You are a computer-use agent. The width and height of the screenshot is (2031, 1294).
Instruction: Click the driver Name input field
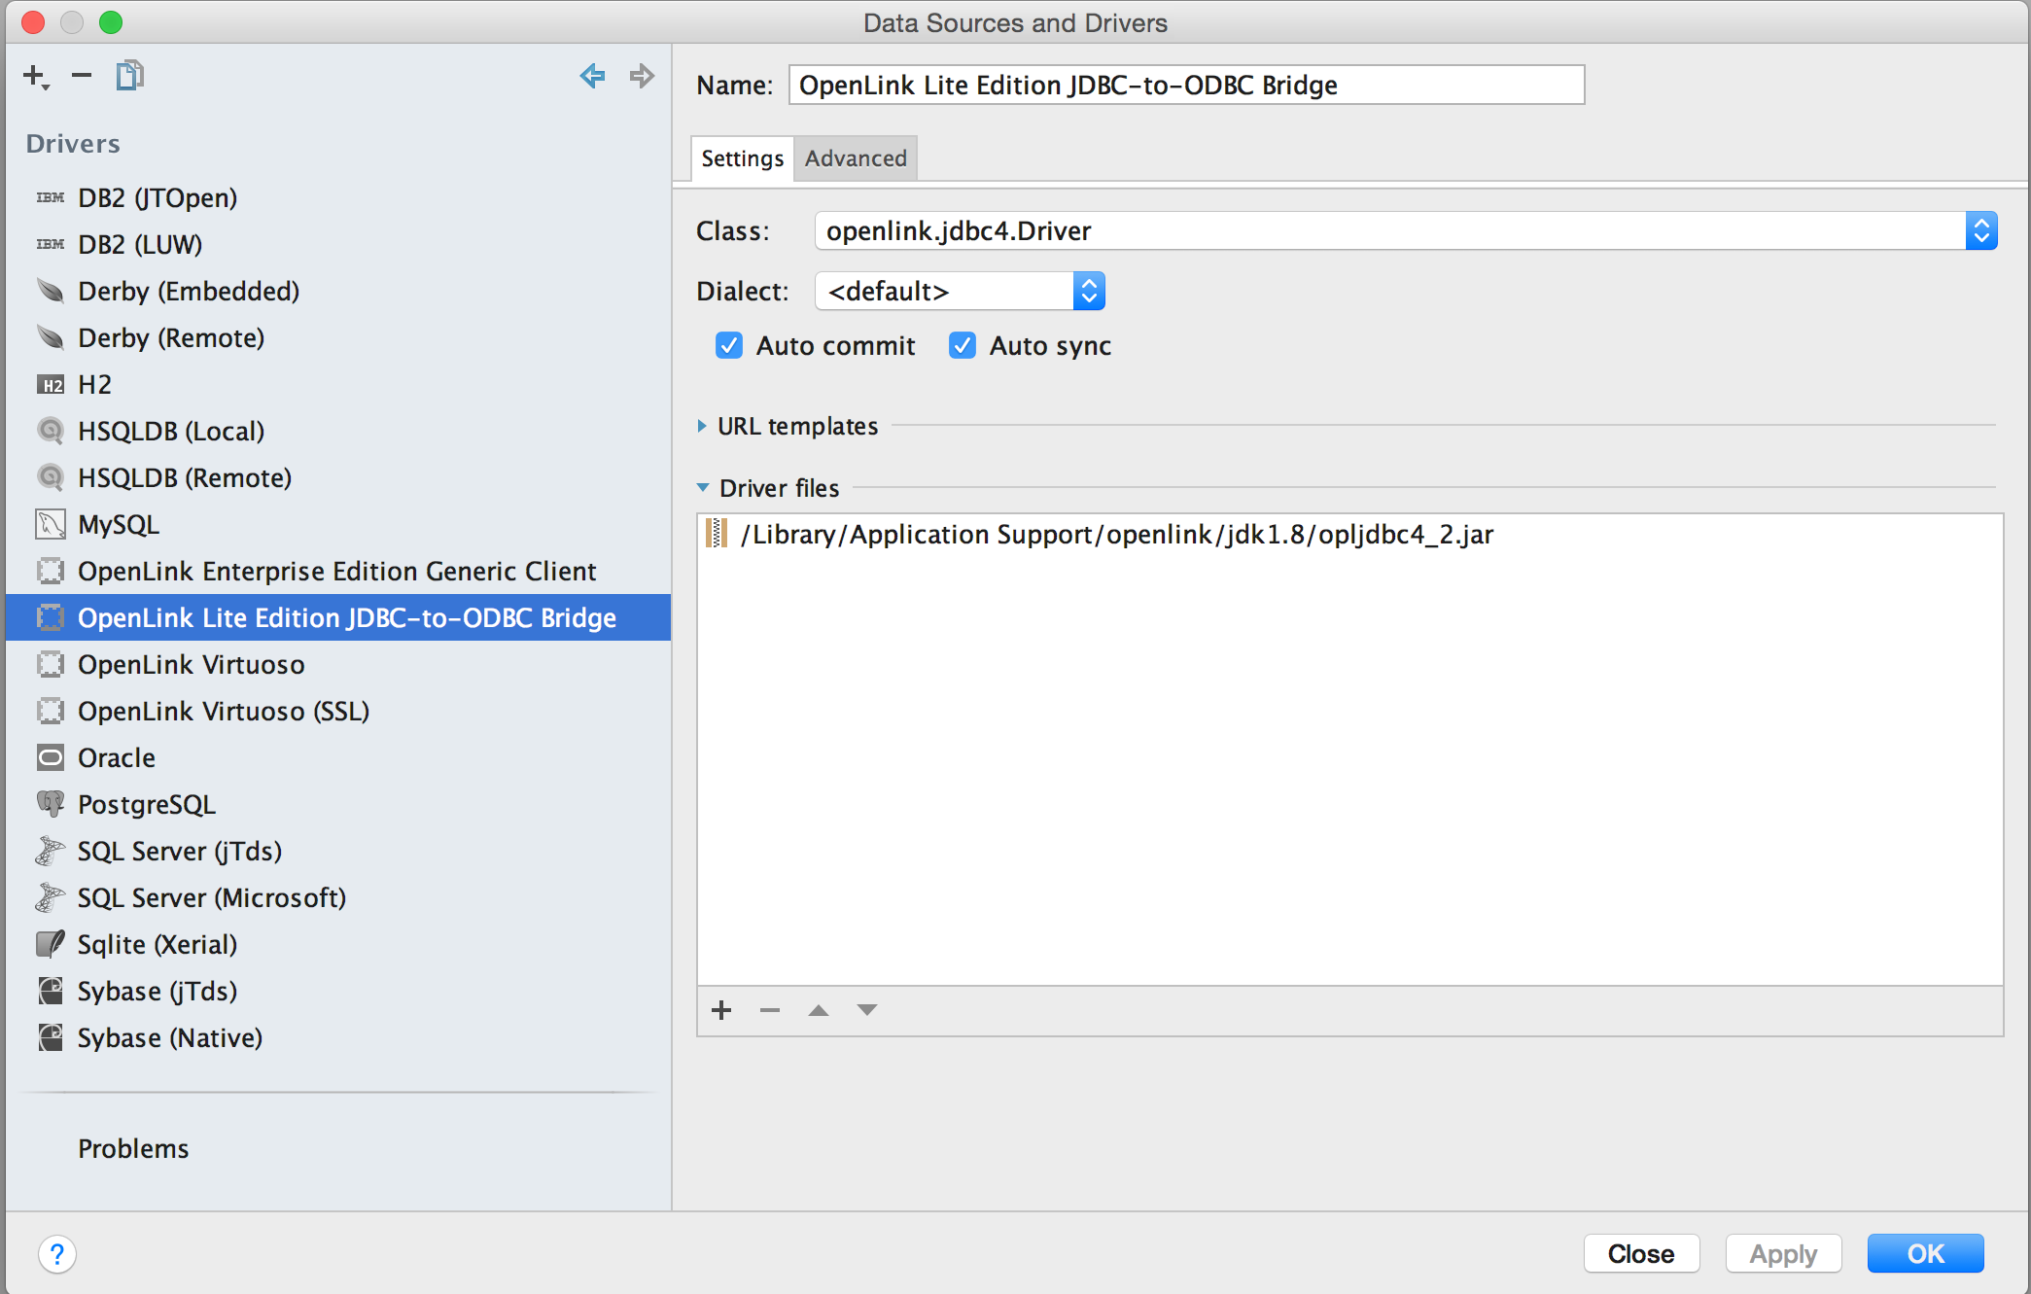(1186, 85)
